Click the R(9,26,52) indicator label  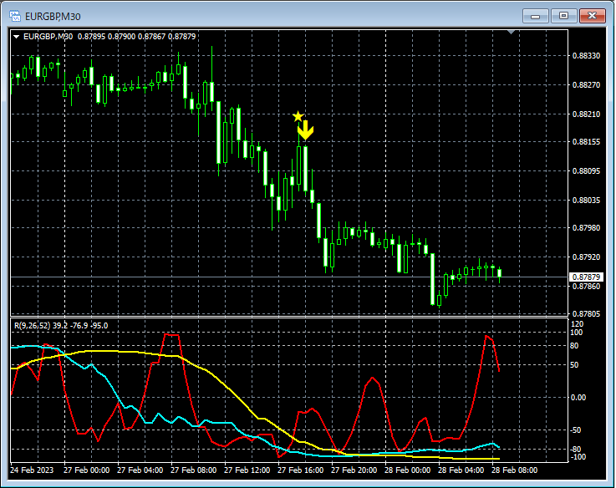(61, 326)
